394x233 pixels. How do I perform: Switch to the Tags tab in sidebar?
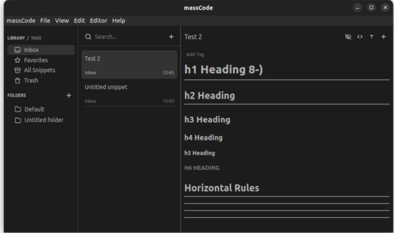(x=36, y=38)
